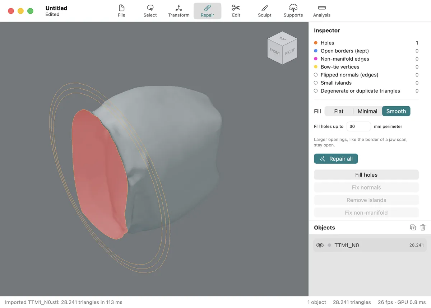Hide the TTM1_N0 object with eye icon
Viewport: 431px width, 308px height.
pyautogui.click(x=320, y=245)
